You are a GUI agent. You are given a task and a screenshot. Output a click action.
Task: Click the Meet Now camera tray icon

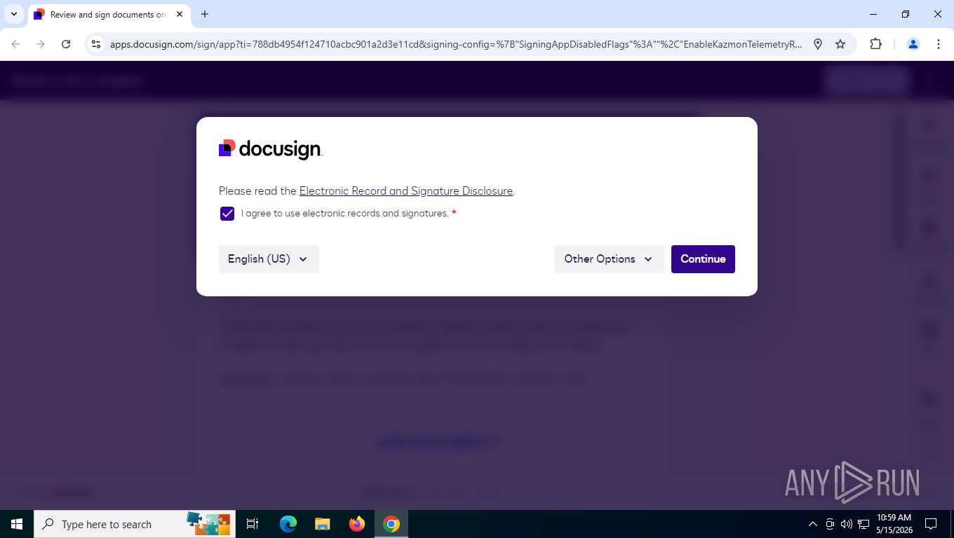830,524
